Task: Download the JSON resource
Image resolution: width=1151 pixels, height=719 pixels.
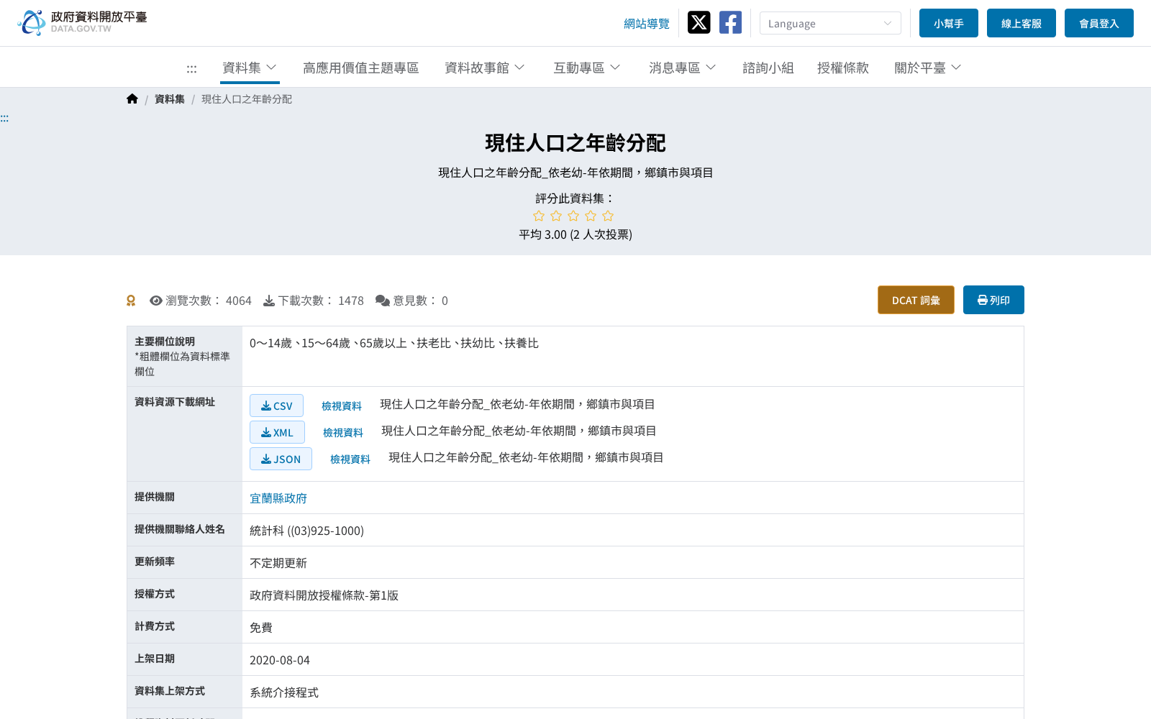Action: (281, 459)
